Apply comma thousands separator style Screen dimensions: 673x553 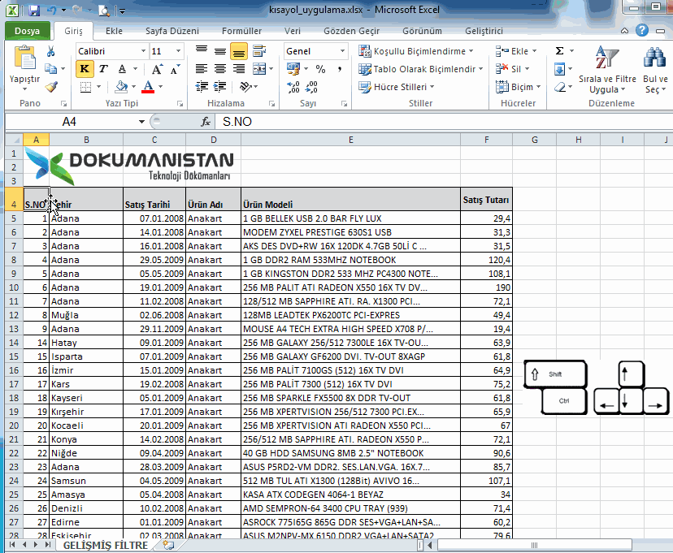pyautogui.click(x=339, y=69)
